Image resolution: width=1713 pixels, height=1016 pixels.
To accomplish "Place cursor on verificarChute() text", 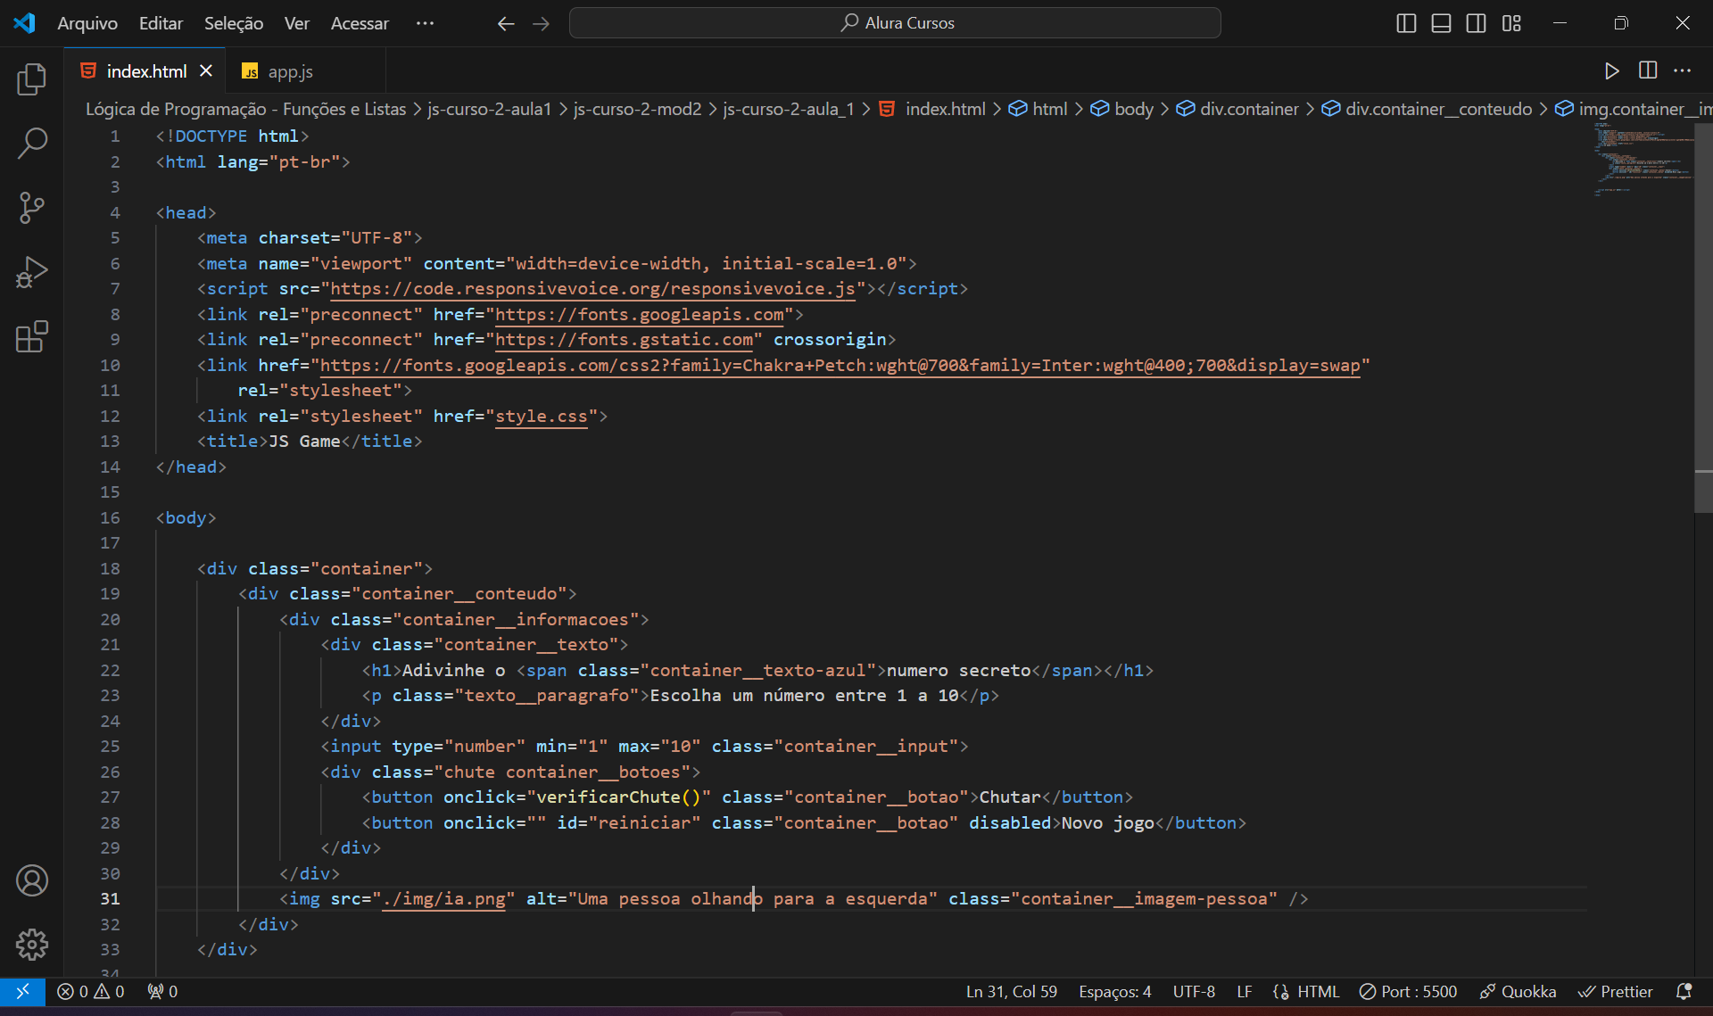I will 618,797.
